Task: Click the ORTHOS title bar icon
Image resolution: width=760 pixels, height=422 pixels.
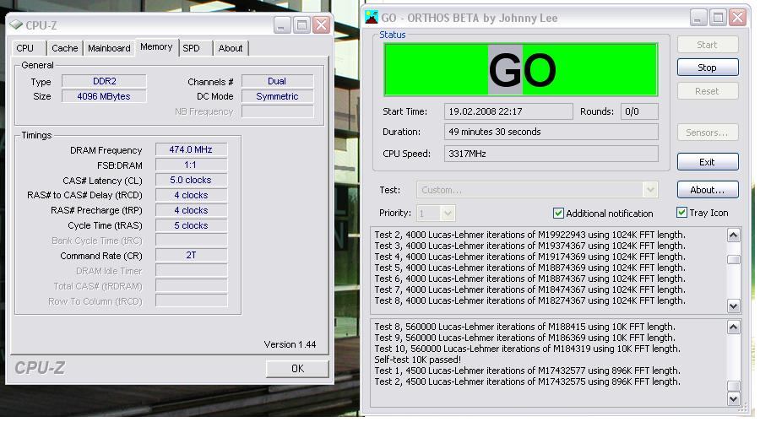Action: click(x=372, y=18)
